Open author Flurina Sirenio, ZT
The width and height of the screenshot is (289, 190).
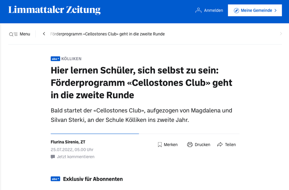[68, 142]
